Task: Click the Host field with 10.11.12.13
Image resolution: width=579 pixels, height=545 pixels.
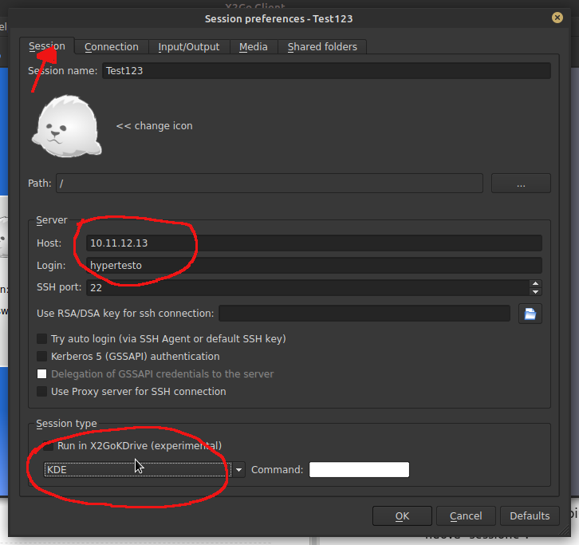Action: 314,243
